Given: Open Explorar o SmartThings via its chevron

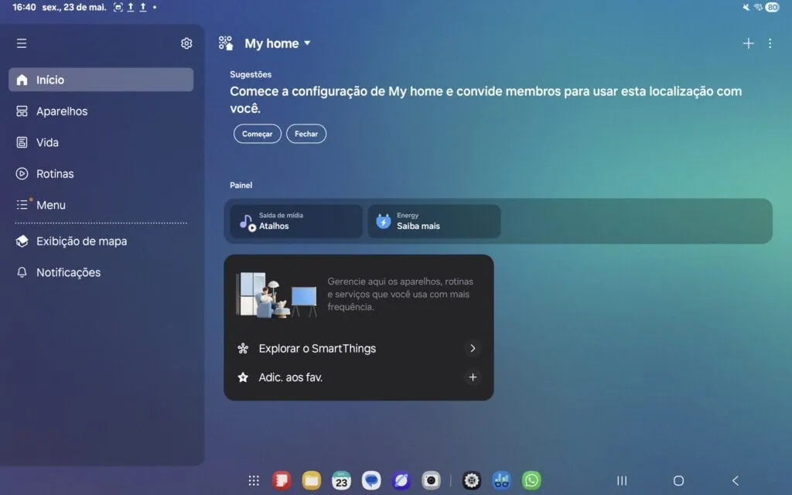Looking at the screenshot, I should (473, 348).
